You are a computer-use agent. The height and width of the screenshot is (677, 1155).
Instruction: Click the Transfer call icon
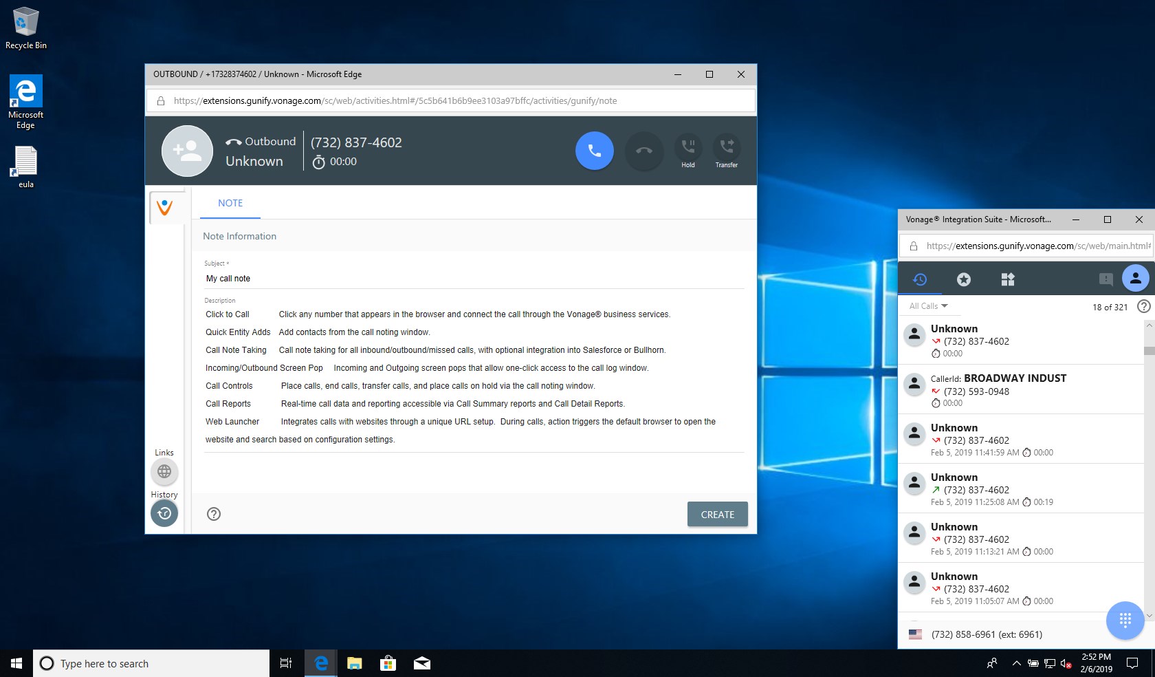(727, 151)
